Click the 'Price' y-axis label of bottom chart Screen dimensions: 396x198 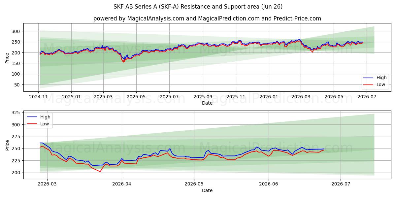(7, 145)
